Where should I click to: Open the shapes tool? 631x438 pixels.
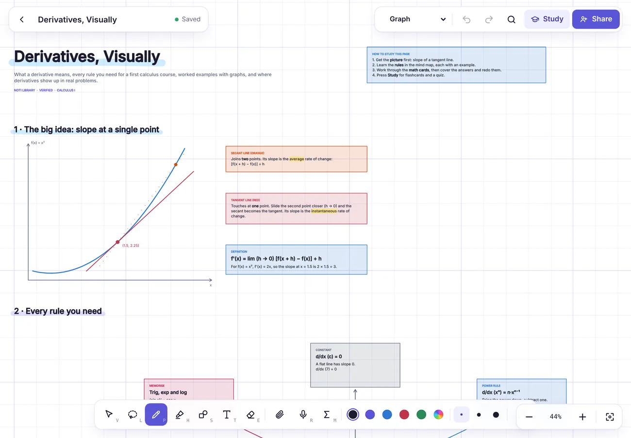203,415
